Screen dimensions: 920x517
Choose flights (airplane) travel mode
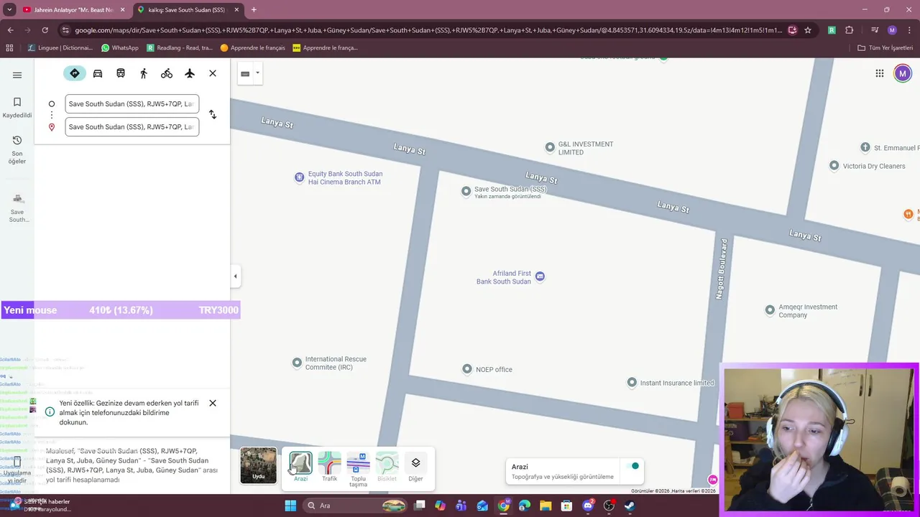(x=190, y=73)
